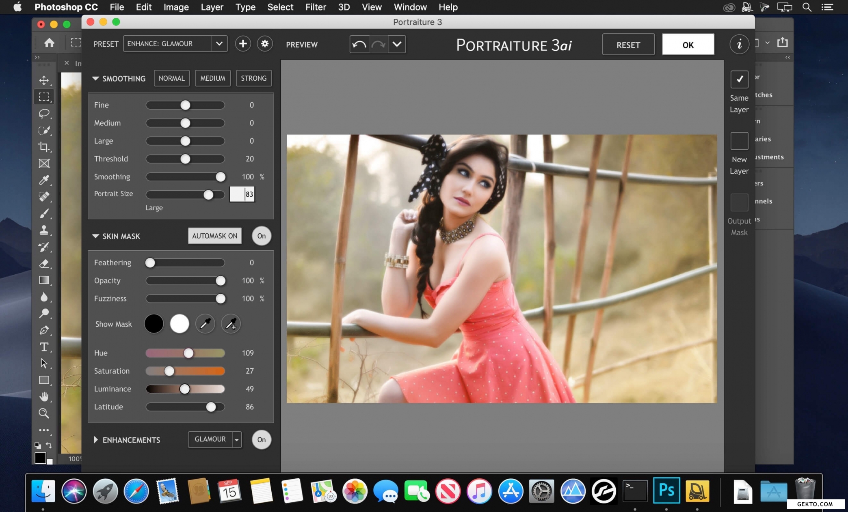Click the add-to-mask eyedropper plus
Image resolution: width=848 pixels, height=512 pixels.
pyautogui.click(x=231, y=324)
